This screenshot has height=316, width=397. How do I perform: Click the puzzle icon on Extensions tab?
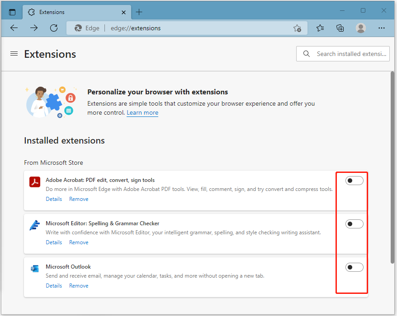(31, 12)
